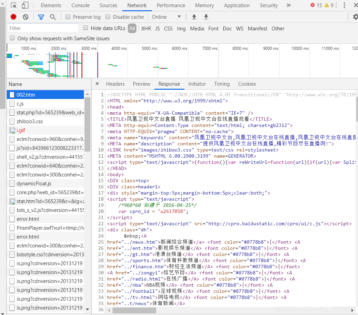Open the DevTools three-dot menu

(x=344, y=5)
